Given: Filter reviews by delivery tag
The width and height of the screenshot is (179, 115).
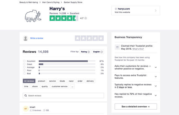Looking at the screenshot, I should [x=90, y=81].
